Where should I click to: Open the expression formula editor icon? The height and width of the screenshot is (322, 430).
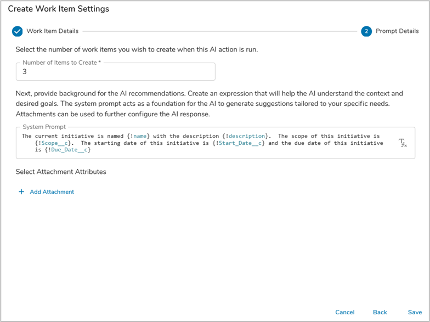[x=403, y=143]
